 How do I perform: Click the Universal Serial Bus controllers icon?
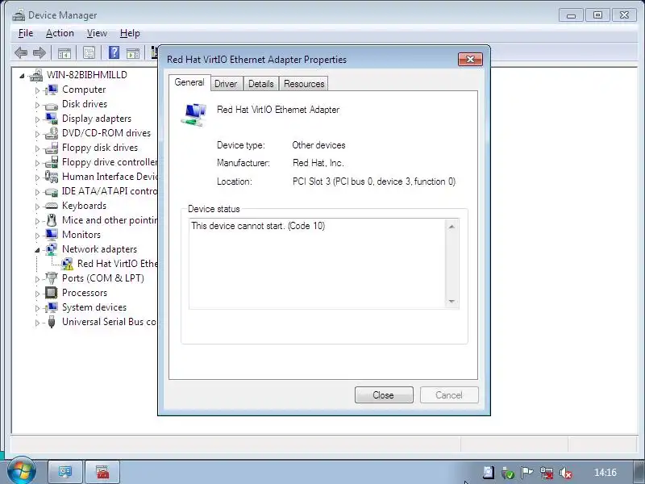52,321
